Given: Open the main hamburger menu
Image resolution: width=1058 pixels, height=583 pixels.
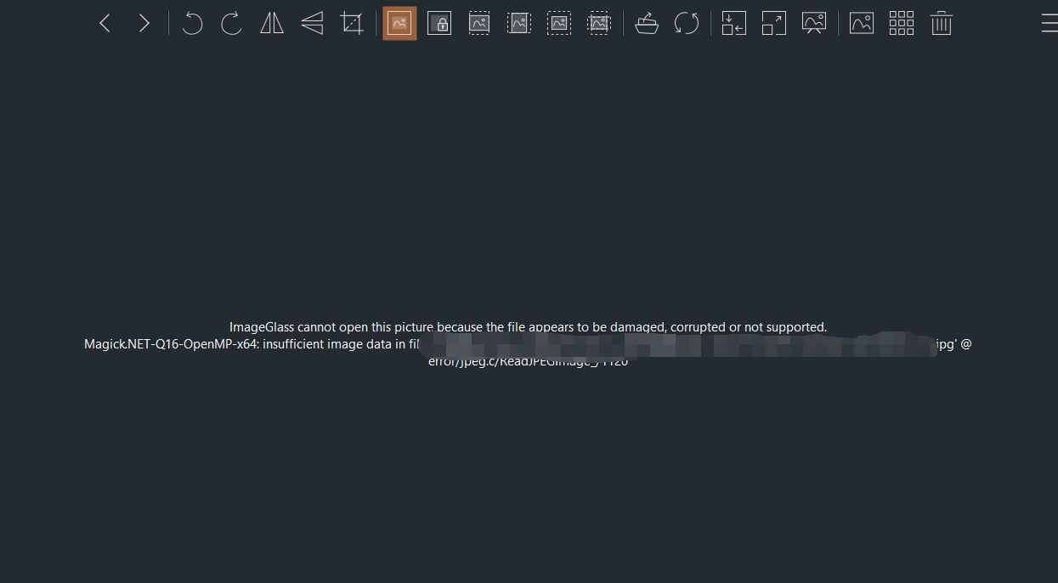Looking at the screenshot, I should pos(1049,23).
